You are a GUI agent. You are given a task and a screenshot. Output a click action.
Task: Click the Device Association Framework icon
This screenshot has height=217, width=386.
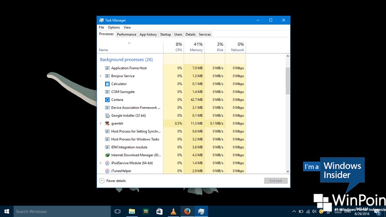[x=107, y=108]
